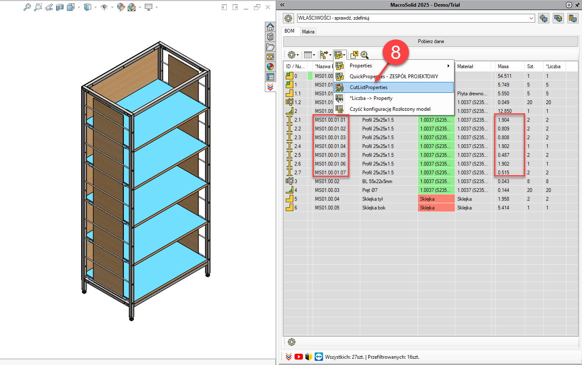Click the properties tool dropdown button in toolbar
582x365 pixels.
340,55
